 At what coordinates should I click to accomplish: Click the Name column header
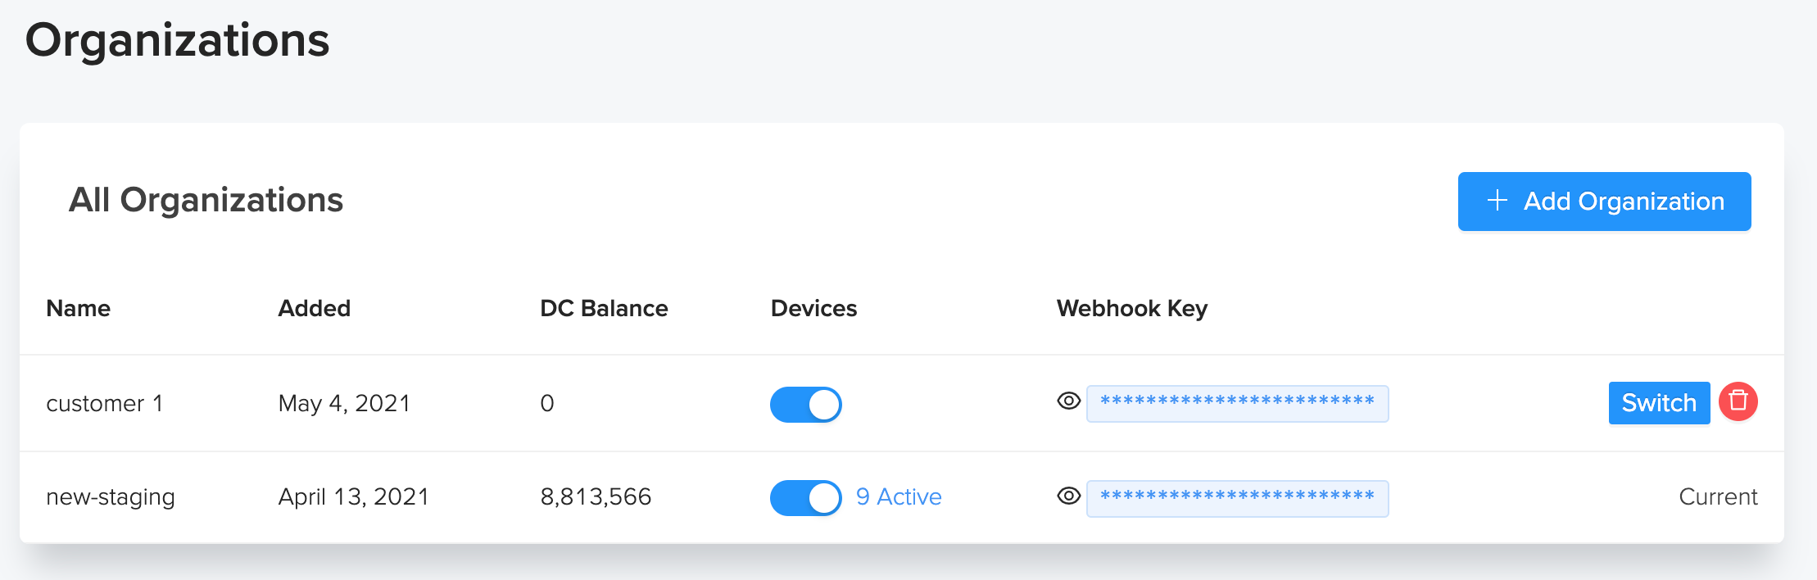click(x=79, y=309)
